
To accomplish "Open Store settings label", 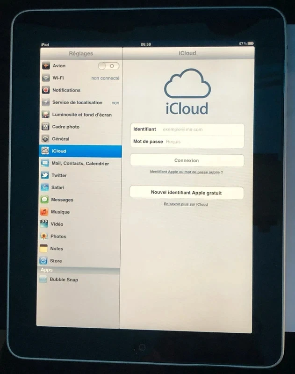I will (x=56, y=261).
